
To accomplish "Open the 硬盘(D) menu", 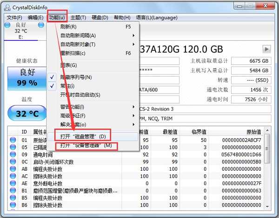I will (x=100, y=18).
